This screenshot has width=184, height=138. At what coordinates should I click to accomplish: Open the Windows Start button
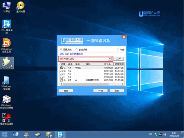click(x=4, y=134)
